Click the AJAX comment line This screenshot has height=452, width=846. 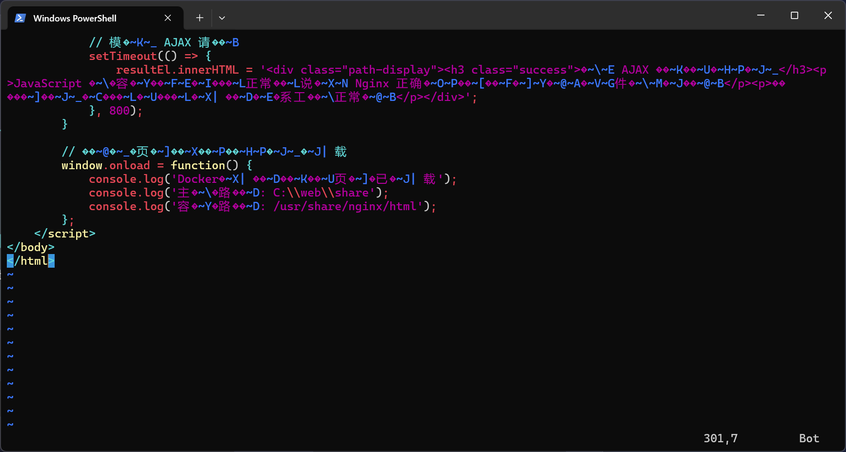click(x=164, y=42)
